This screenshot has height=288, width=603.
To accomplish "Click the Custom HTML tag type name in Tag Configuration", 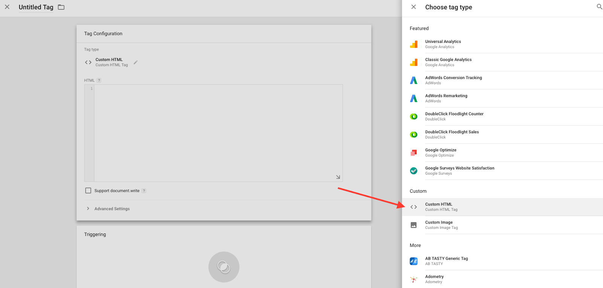I will click(x=109, y=59).
